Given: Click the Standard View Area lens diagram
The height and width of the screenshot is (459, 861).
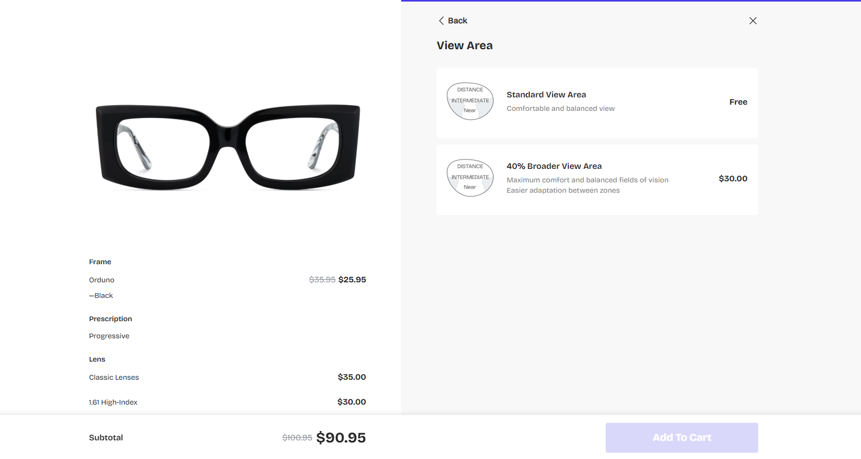Looking at the screenshot, I should [470, 102].
